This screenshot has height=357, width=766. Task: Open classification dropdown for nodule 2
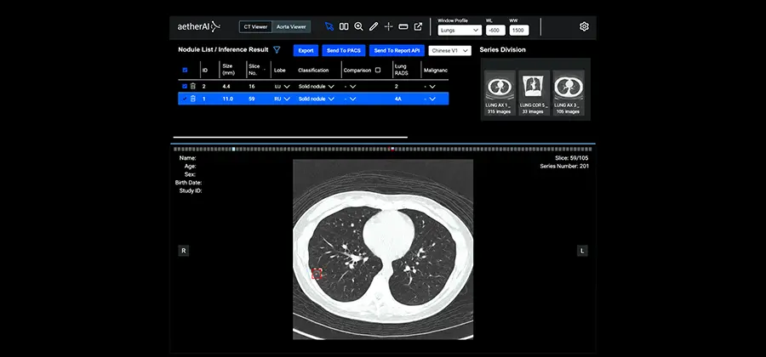click(317, 86)
